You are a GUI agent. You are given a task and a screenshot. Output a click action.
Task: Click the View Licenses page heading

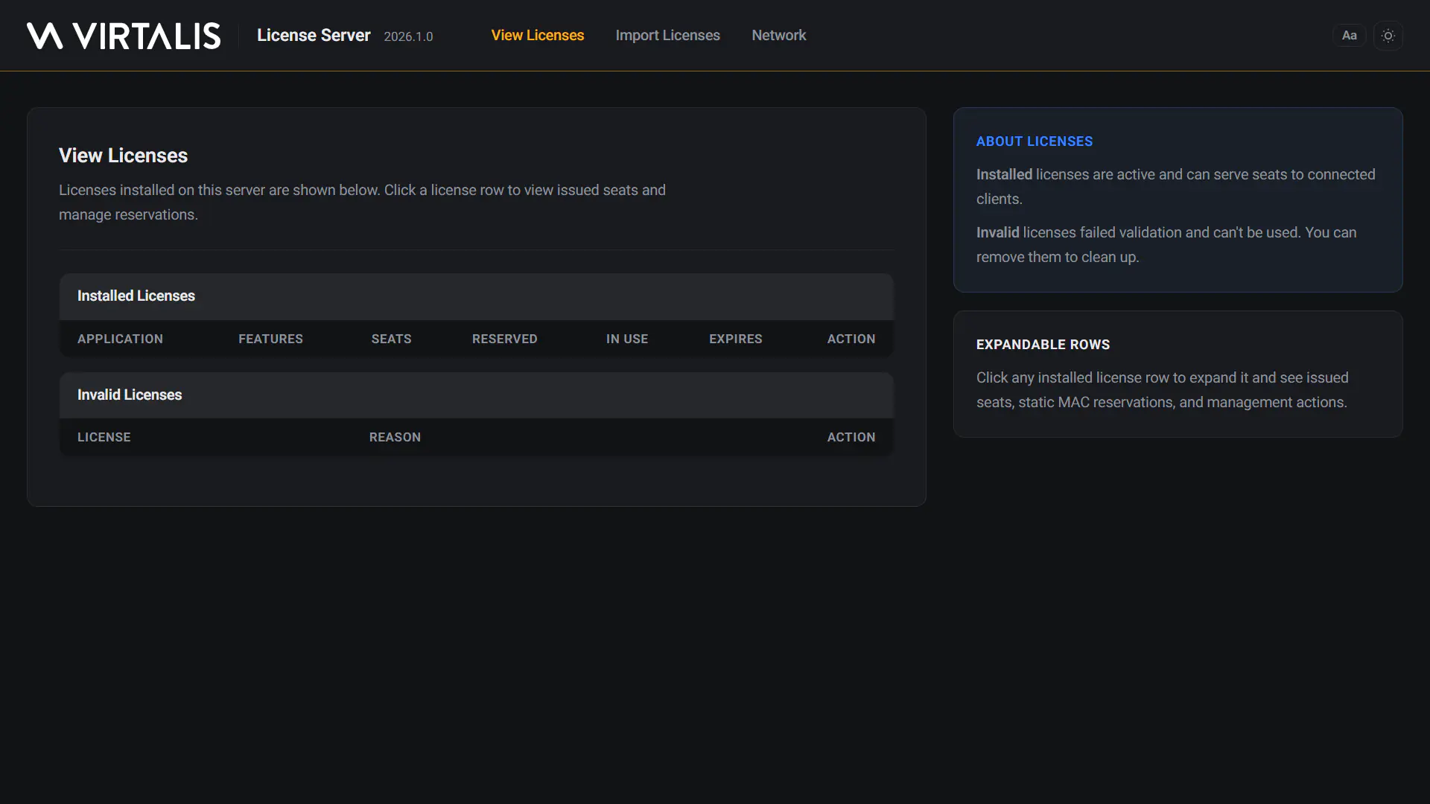123,156
